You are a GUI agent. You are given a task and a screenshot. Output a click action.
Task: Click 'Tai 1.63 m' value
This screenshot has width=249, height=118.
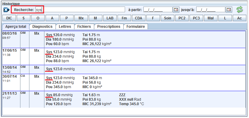91,95
